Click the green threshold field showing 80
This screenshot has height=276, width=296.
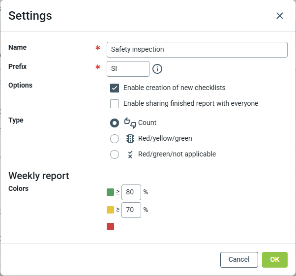pyautogui.click(x=131, y=192)
